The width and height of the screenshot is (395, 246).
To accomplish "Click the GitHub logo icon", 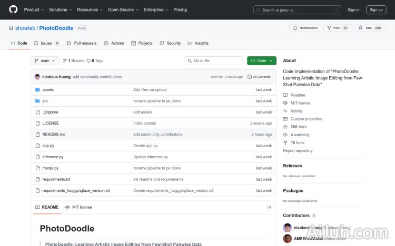I will click(13, 9).
